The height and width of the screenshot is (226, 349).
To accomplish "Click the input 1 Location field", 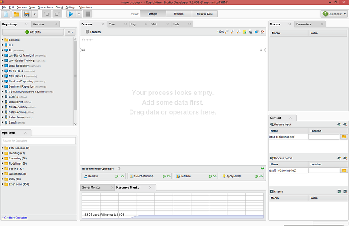I will (x=324, y=137).
